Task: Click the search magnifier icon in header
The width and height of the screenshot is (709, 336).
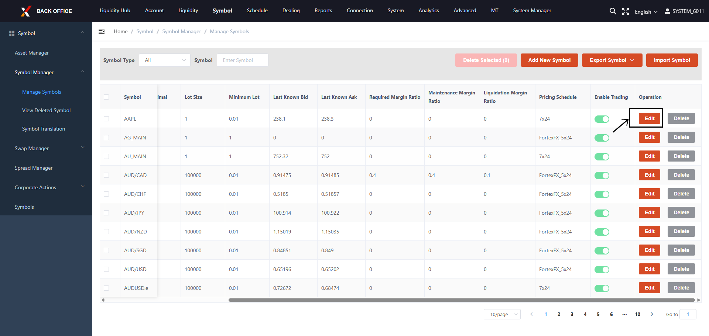Action: pyautogui.click(x=613, y=11)
